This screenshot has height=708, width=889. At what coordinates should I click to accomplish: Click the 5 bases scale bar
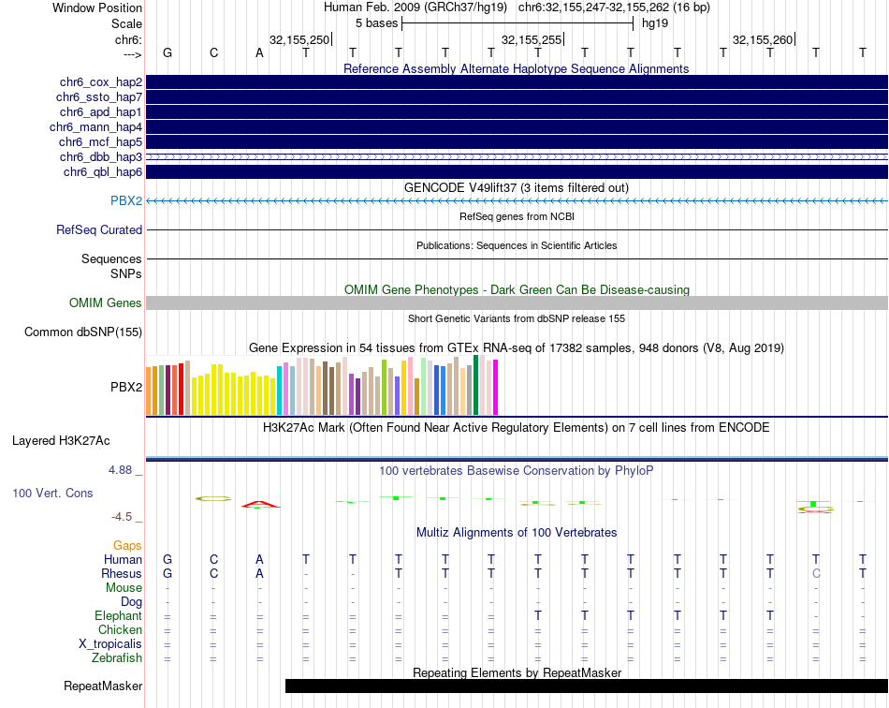tap(517, 23)
